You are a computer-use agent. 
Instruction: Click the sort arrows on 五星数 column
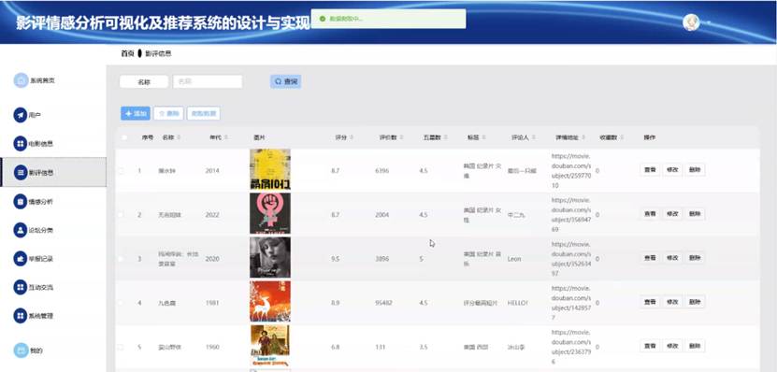445,137
